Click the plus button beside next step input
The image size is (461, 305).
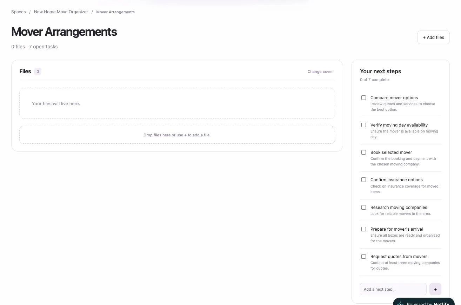click(x=435, y=289)
